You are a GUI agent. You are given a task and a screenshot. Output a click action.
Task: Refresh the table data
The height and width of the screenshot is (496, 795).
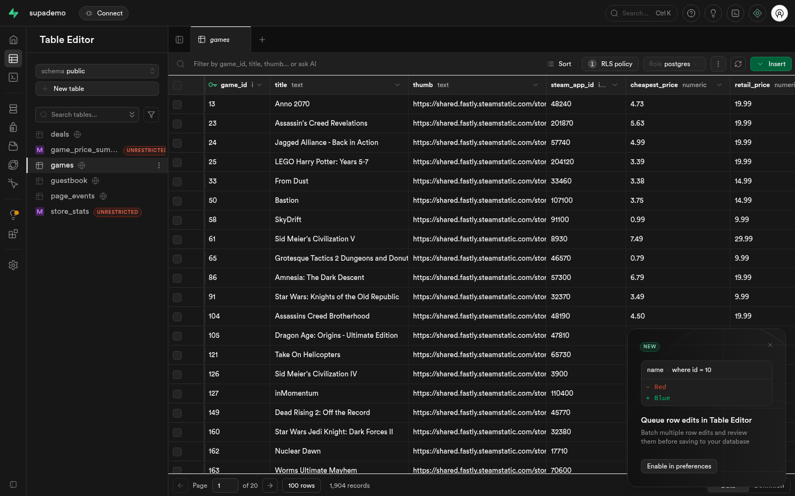[738, 64]
